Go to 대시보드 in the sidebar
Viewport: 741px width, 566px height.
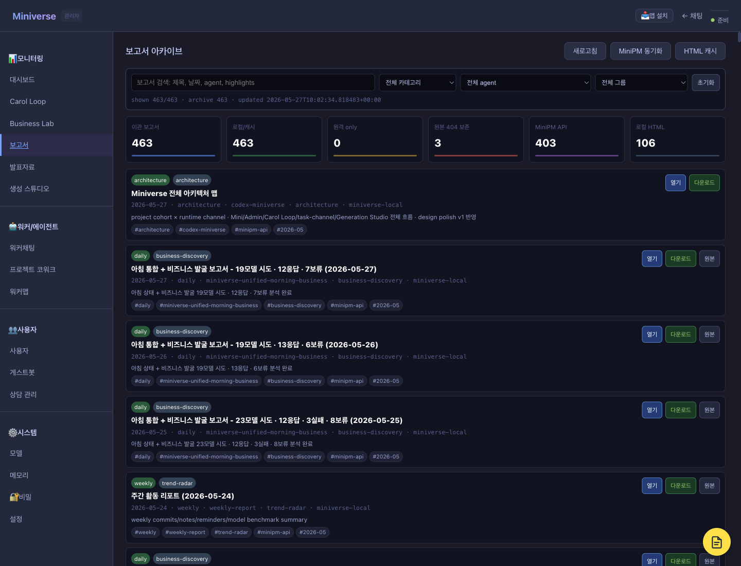(x=57, y=80)
